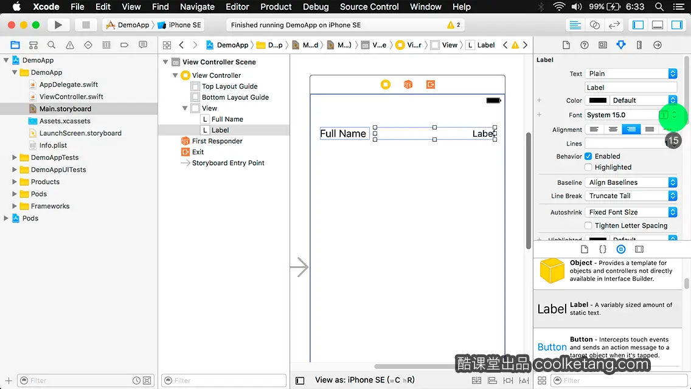Image resolution: width=691 pixels, height=389 pixels.
Task: Stop the running scheme
Action: (86, 25)
